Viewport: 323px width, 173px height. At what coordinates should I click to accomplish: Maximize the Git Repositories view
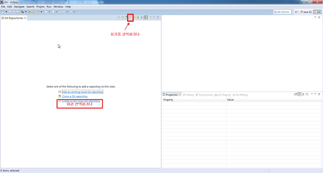(x=158, y=17)
